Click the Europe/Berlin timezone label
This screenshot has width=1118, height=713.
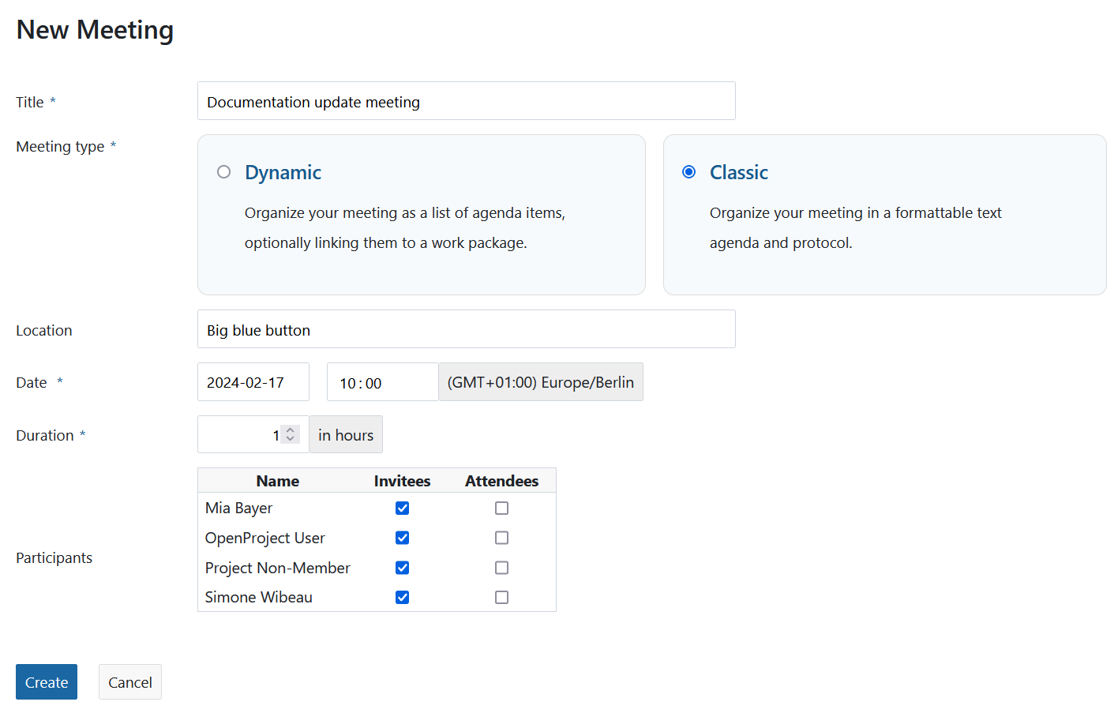(x=541, y=382)
